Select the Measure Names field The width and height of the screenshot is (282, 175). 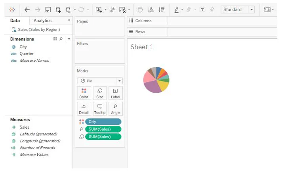point(34,61)
